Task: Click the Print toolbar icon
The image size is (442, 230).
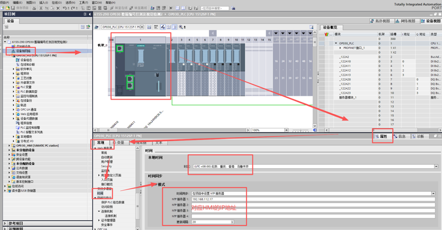Action: 34,8
